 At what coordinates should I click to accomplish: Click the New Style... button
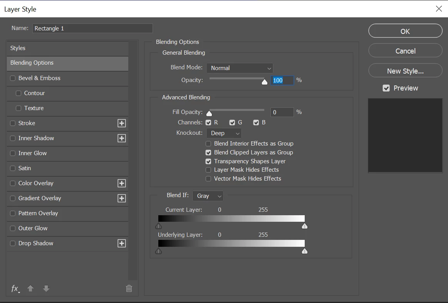coord(405,70)
